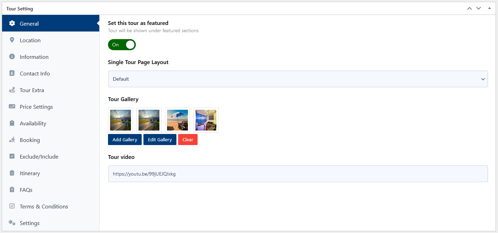Click the red Clear button
Image resolution: width=498 pixels, height=233 pixels.
pyautogui.click(x=188, y=140)
